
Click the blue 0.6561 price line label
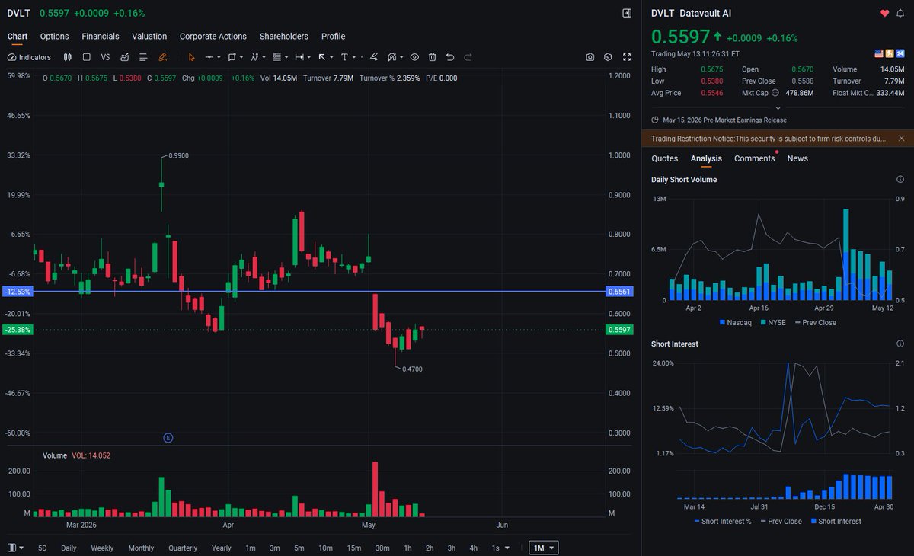click(x=618, y=292)
